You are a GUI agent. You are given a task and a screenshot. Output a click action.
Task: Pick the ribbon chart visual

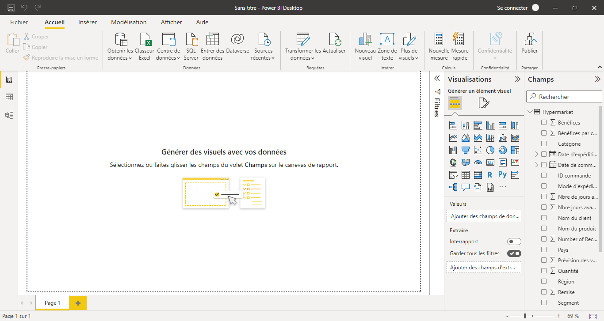[x=515, y=138]
